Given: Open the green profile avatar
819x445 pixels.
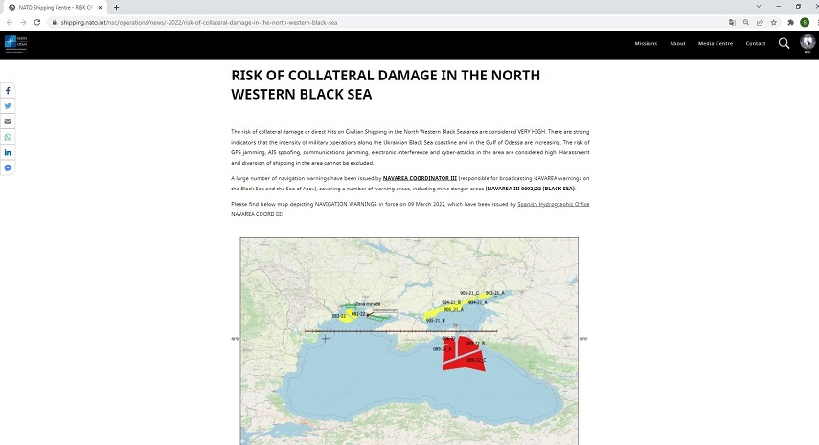Looking at the screenshot, I should [x=805, y=22].
